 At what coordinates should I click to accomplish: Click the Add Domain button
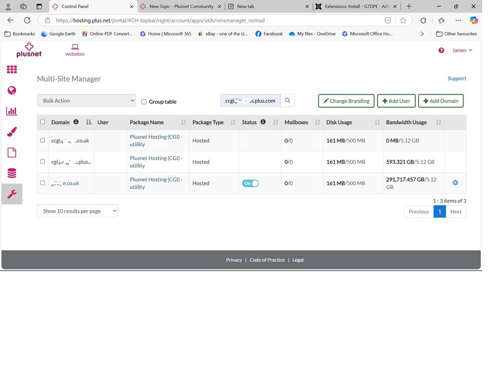pos(441,101)
